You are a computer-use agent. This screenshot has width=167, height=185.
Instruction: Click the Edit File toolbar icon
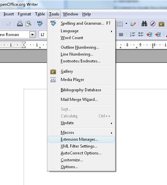(8, 24)
